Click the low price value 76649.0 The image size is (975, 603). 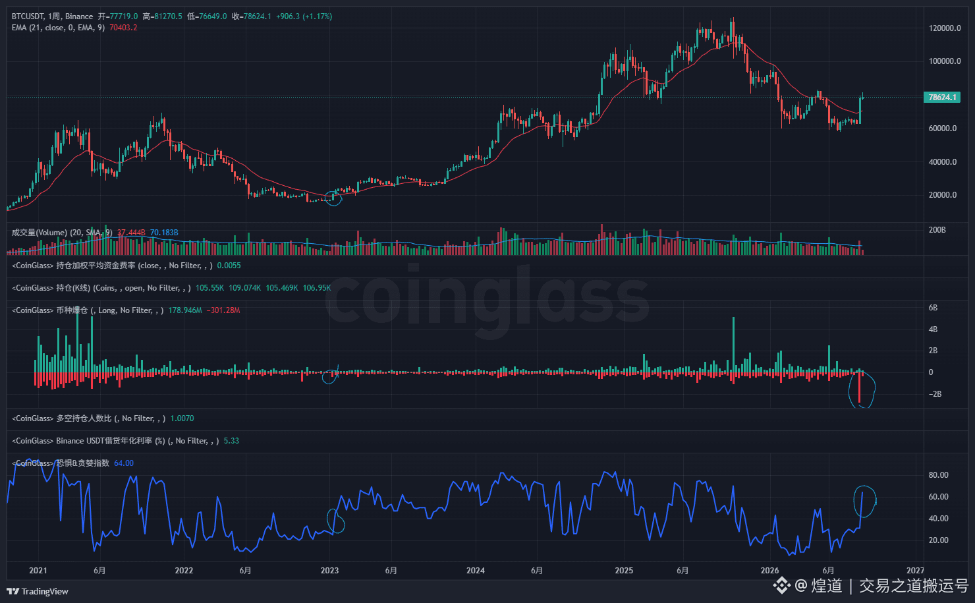click(x=212, y=16)
